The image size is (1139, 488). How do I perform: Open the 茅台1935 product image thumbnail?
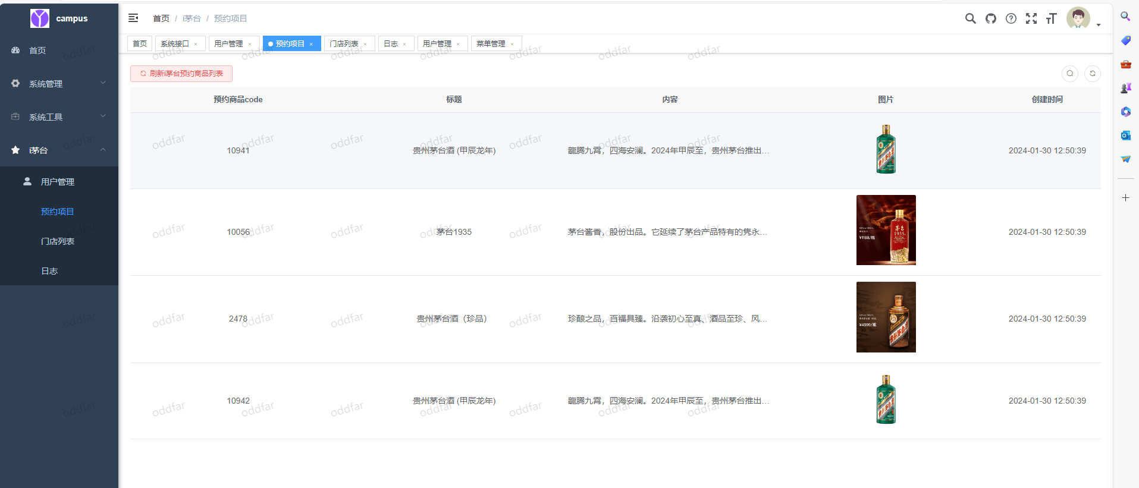[x=886, y=230]
